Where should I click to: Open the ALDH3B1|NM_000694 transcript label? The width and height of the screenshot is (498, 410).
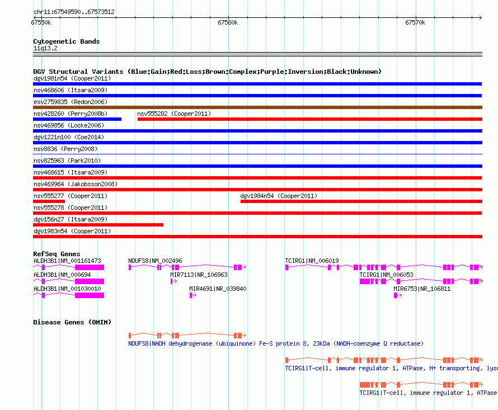pyautogui.click(x=62, y=275)
